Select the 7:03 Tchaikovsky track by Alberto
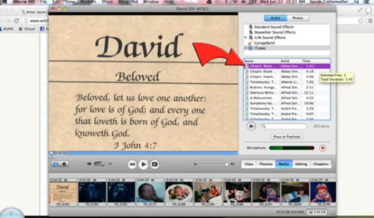 (287, 82)
